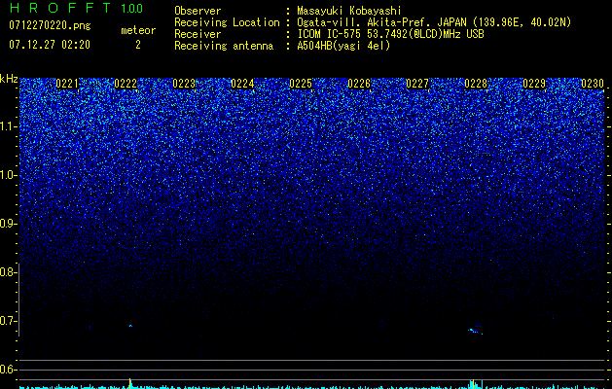
Task: Click the Receiving antenna label
Action: point(224,46)
